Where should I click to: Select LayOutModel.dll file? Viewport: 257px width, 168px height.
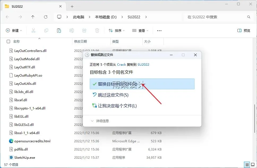[27, 59]
